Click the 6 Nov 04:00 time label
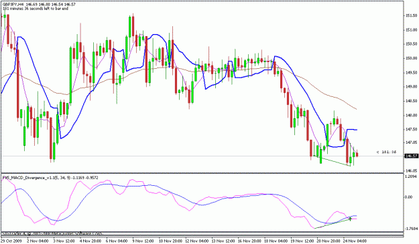 (x=117, y=241)
